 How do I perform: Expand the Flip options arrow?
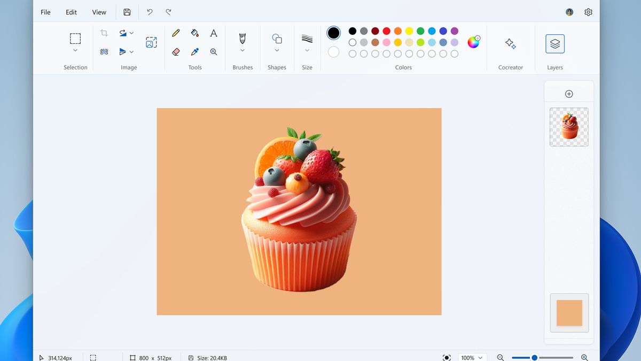click(132, 52)
